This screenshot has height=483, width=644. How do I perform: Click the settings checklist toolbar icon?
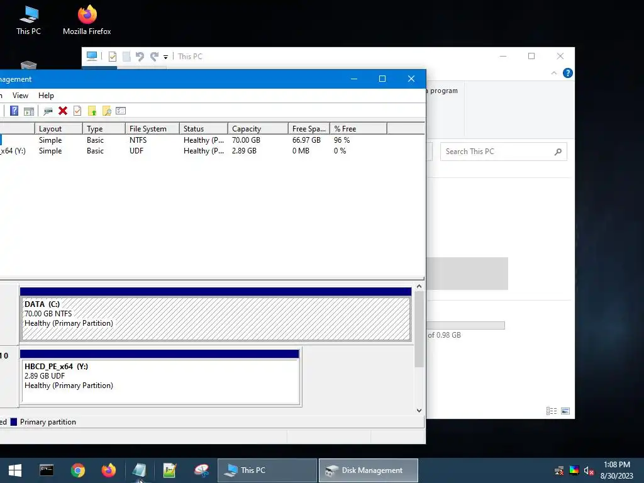point(121,111)
